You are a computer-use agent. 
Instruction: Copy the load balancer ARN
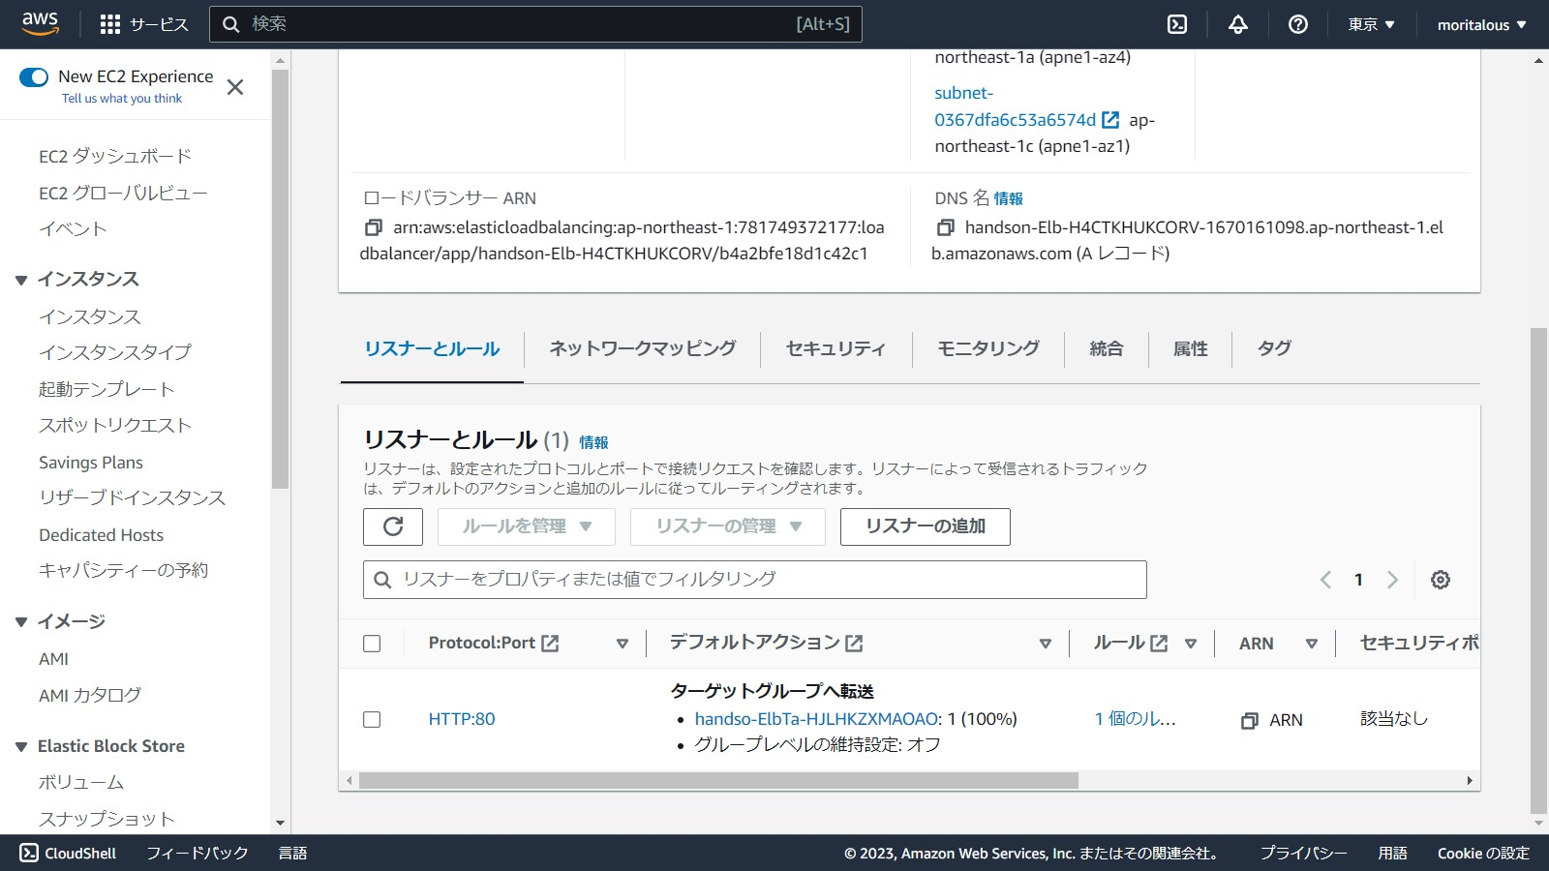[373, 227]
